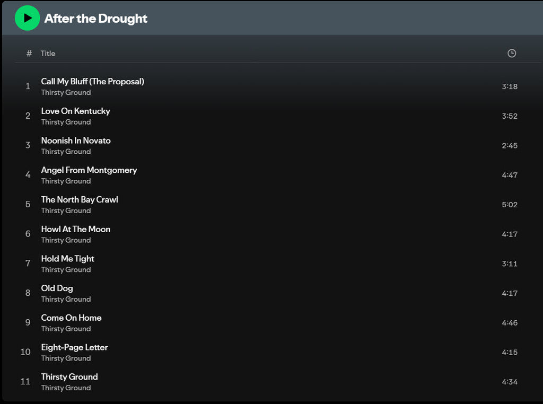
Task: Open the track Come On Home
Action: pos(71,318)
